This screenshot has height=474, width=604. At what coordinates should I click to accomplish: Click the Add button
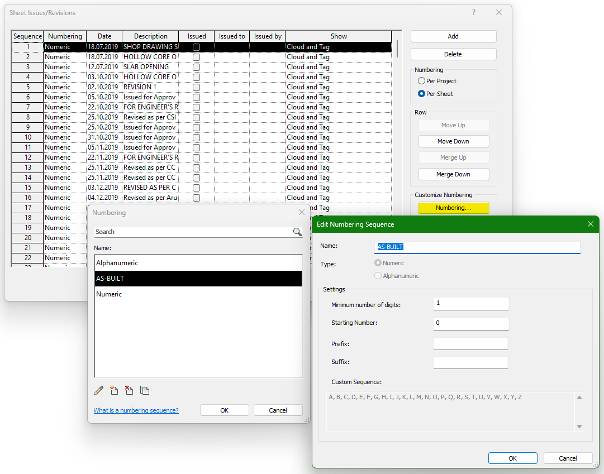click(x=453, y=36)
